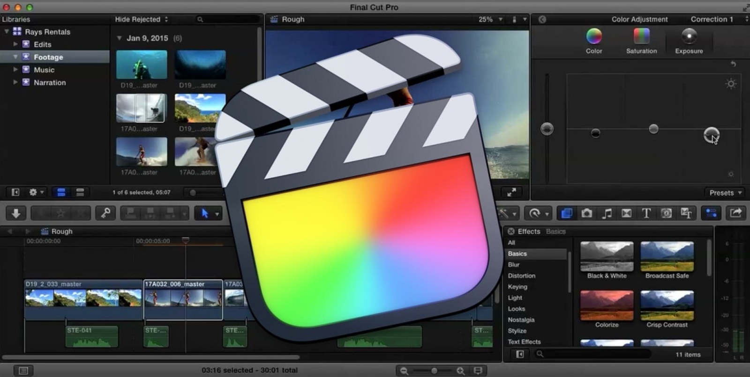Click the viewer full-screen arrows icon

coord(512,192)
